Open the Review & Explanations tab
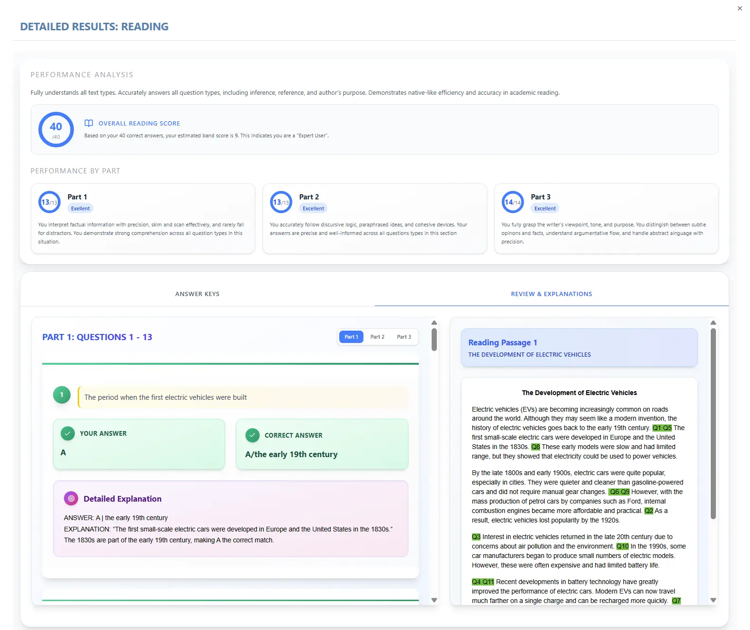Viewport: 750px width, 630px height. (551, 294)
